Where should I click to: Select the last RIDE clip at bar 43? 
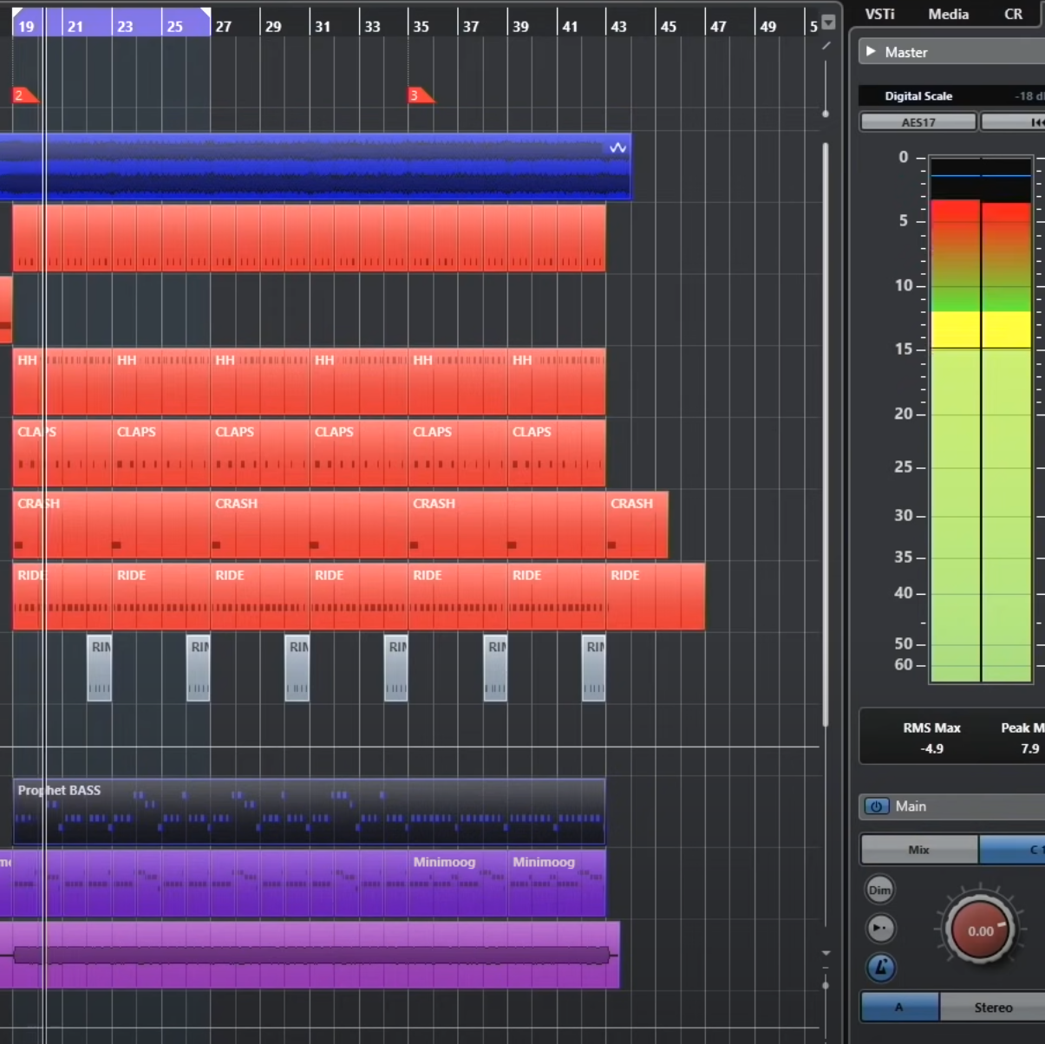[655, 597]
